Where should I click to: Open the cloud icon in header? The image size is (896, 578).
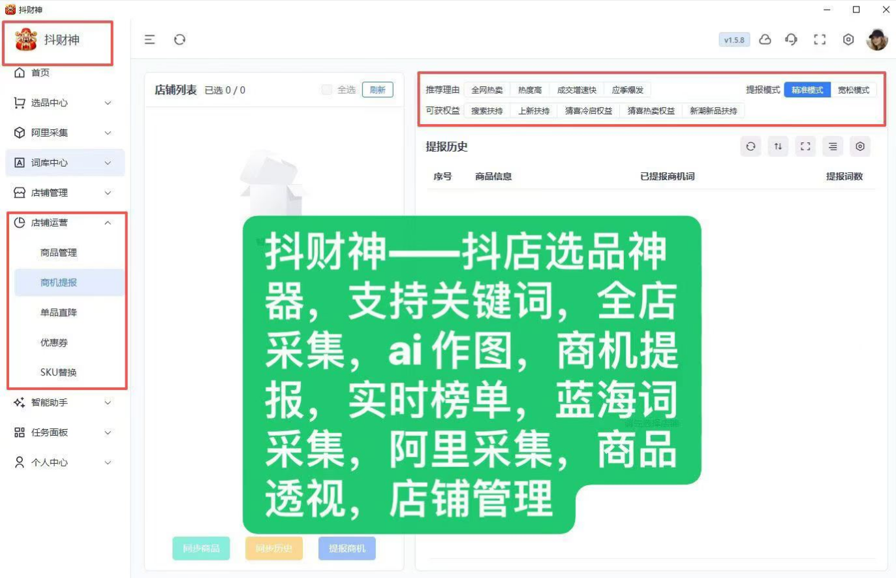click(765, 40)
